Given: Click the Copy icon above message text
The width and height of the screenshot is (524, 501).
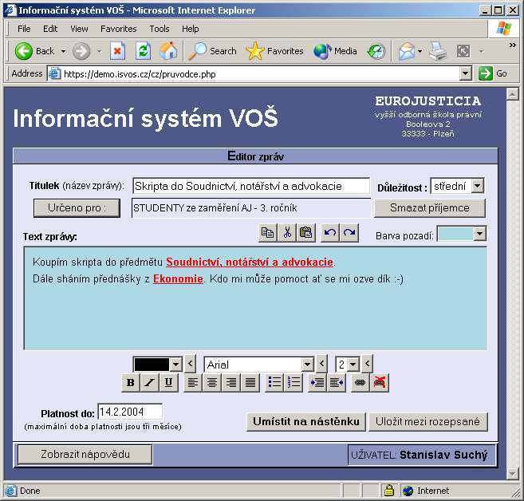Looking at the screenshot, I should 268,232.
